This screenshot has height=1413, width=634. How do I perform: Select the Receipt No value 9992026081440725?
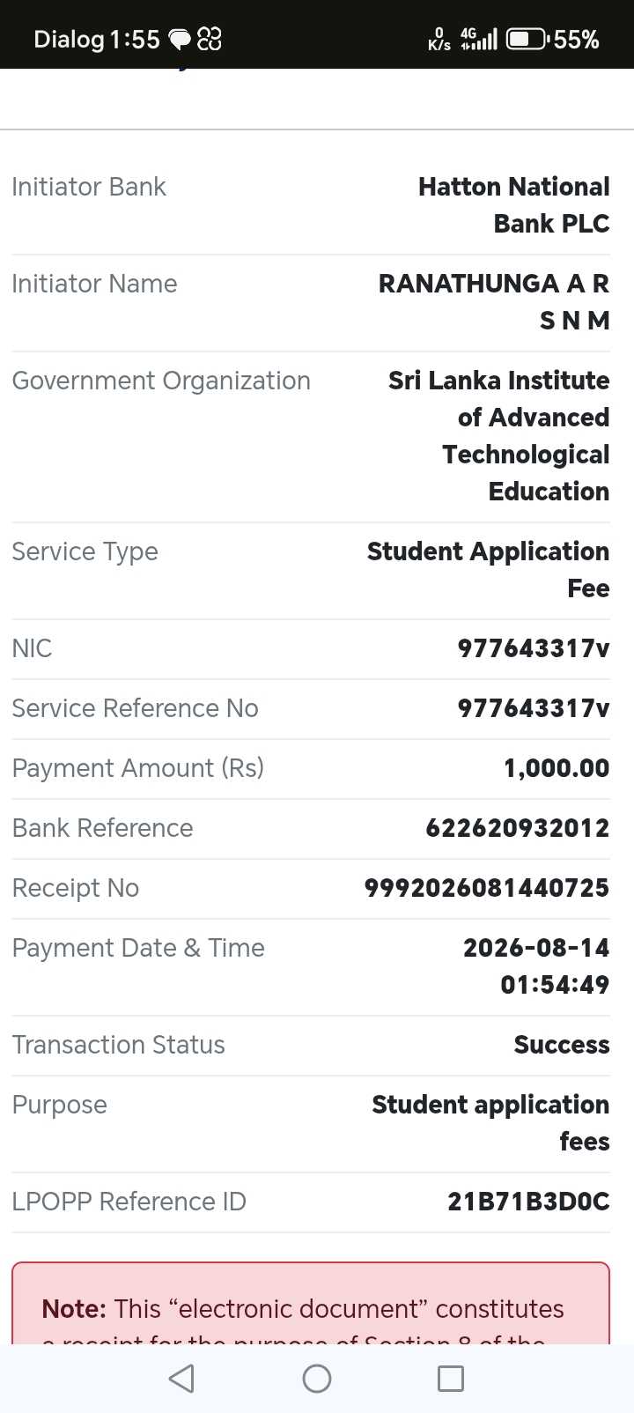(487, 888)
